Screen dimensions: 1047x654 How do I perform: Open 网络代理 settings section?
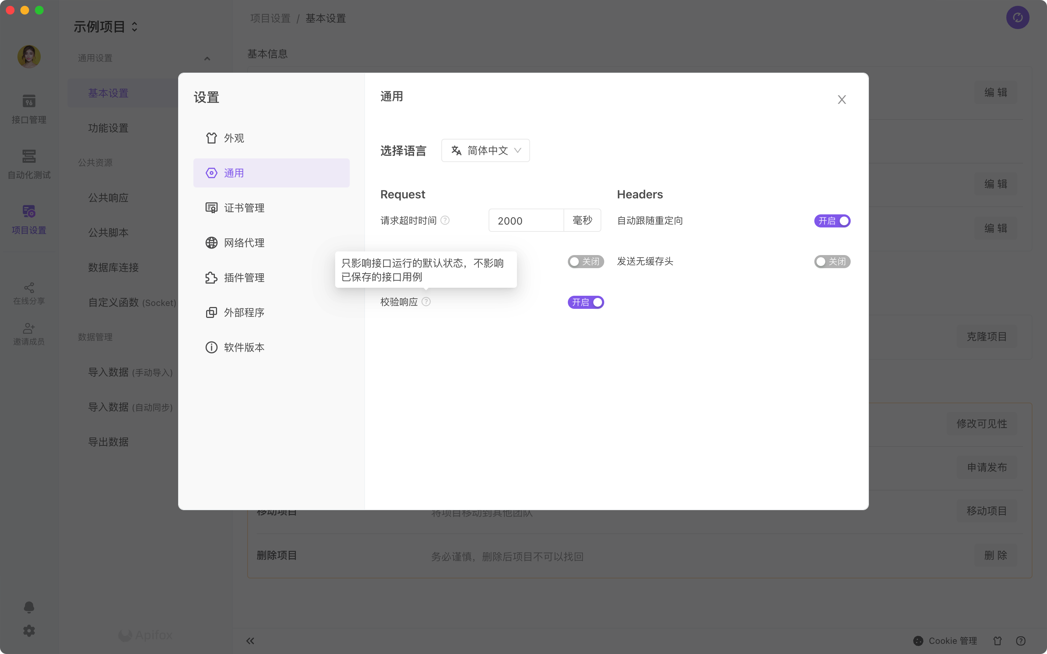click(x=271, y=243)
